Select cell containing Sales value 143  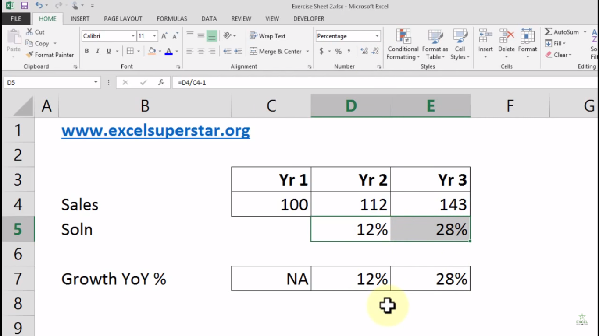coord(430,204)
